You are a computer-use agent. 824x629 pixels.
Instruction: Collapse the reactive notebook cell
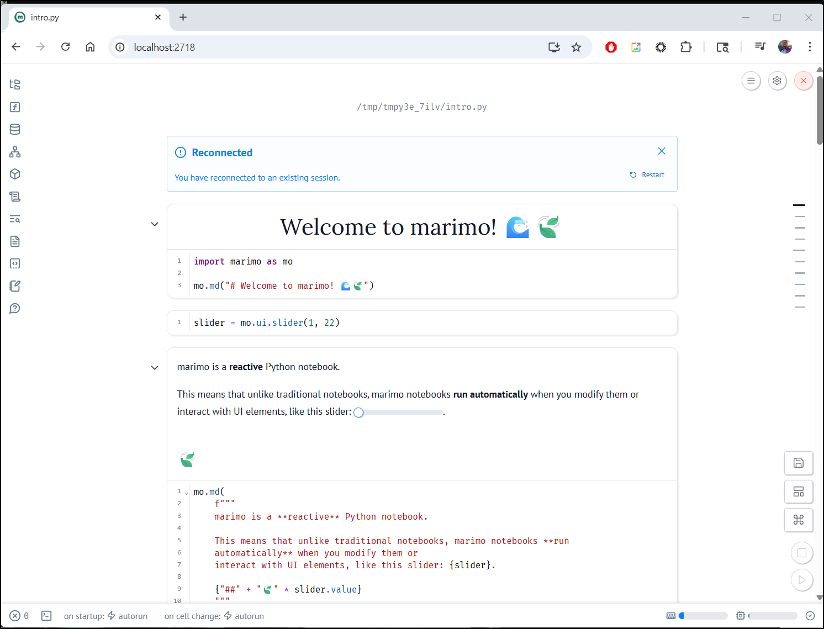coord(155,368)
